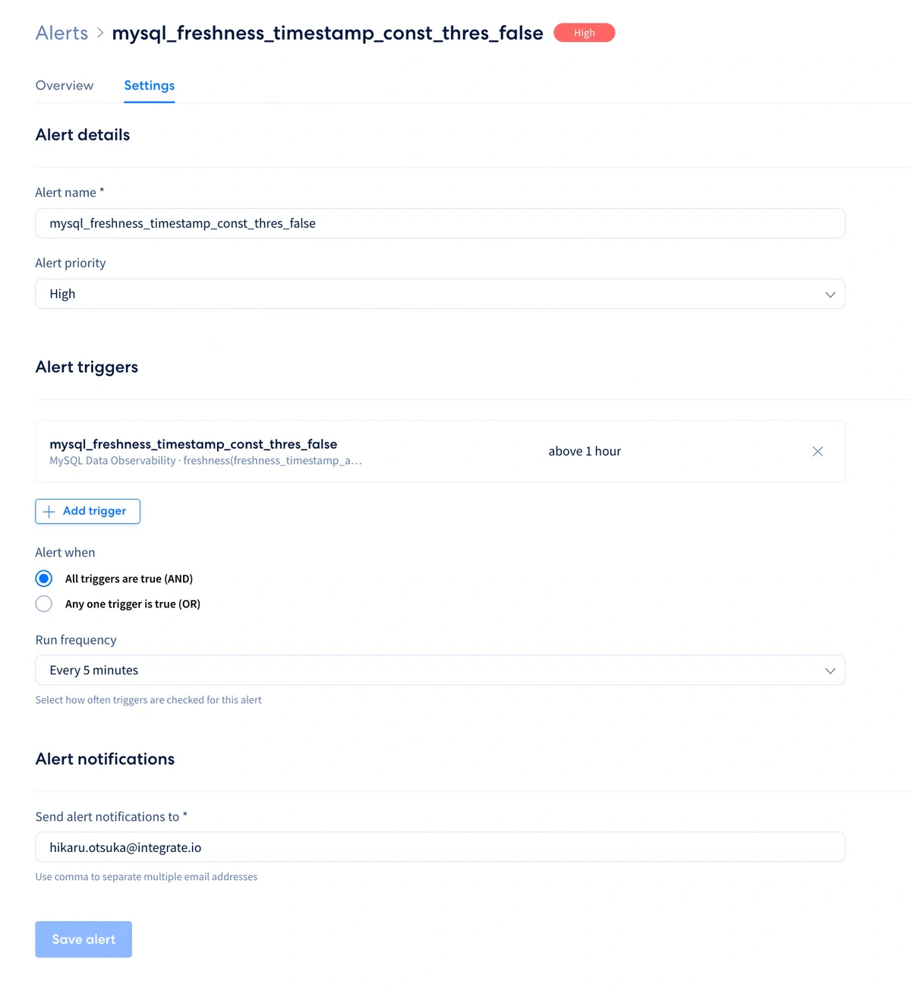Click the MySQL Data Observability source label

coord(112,460)
